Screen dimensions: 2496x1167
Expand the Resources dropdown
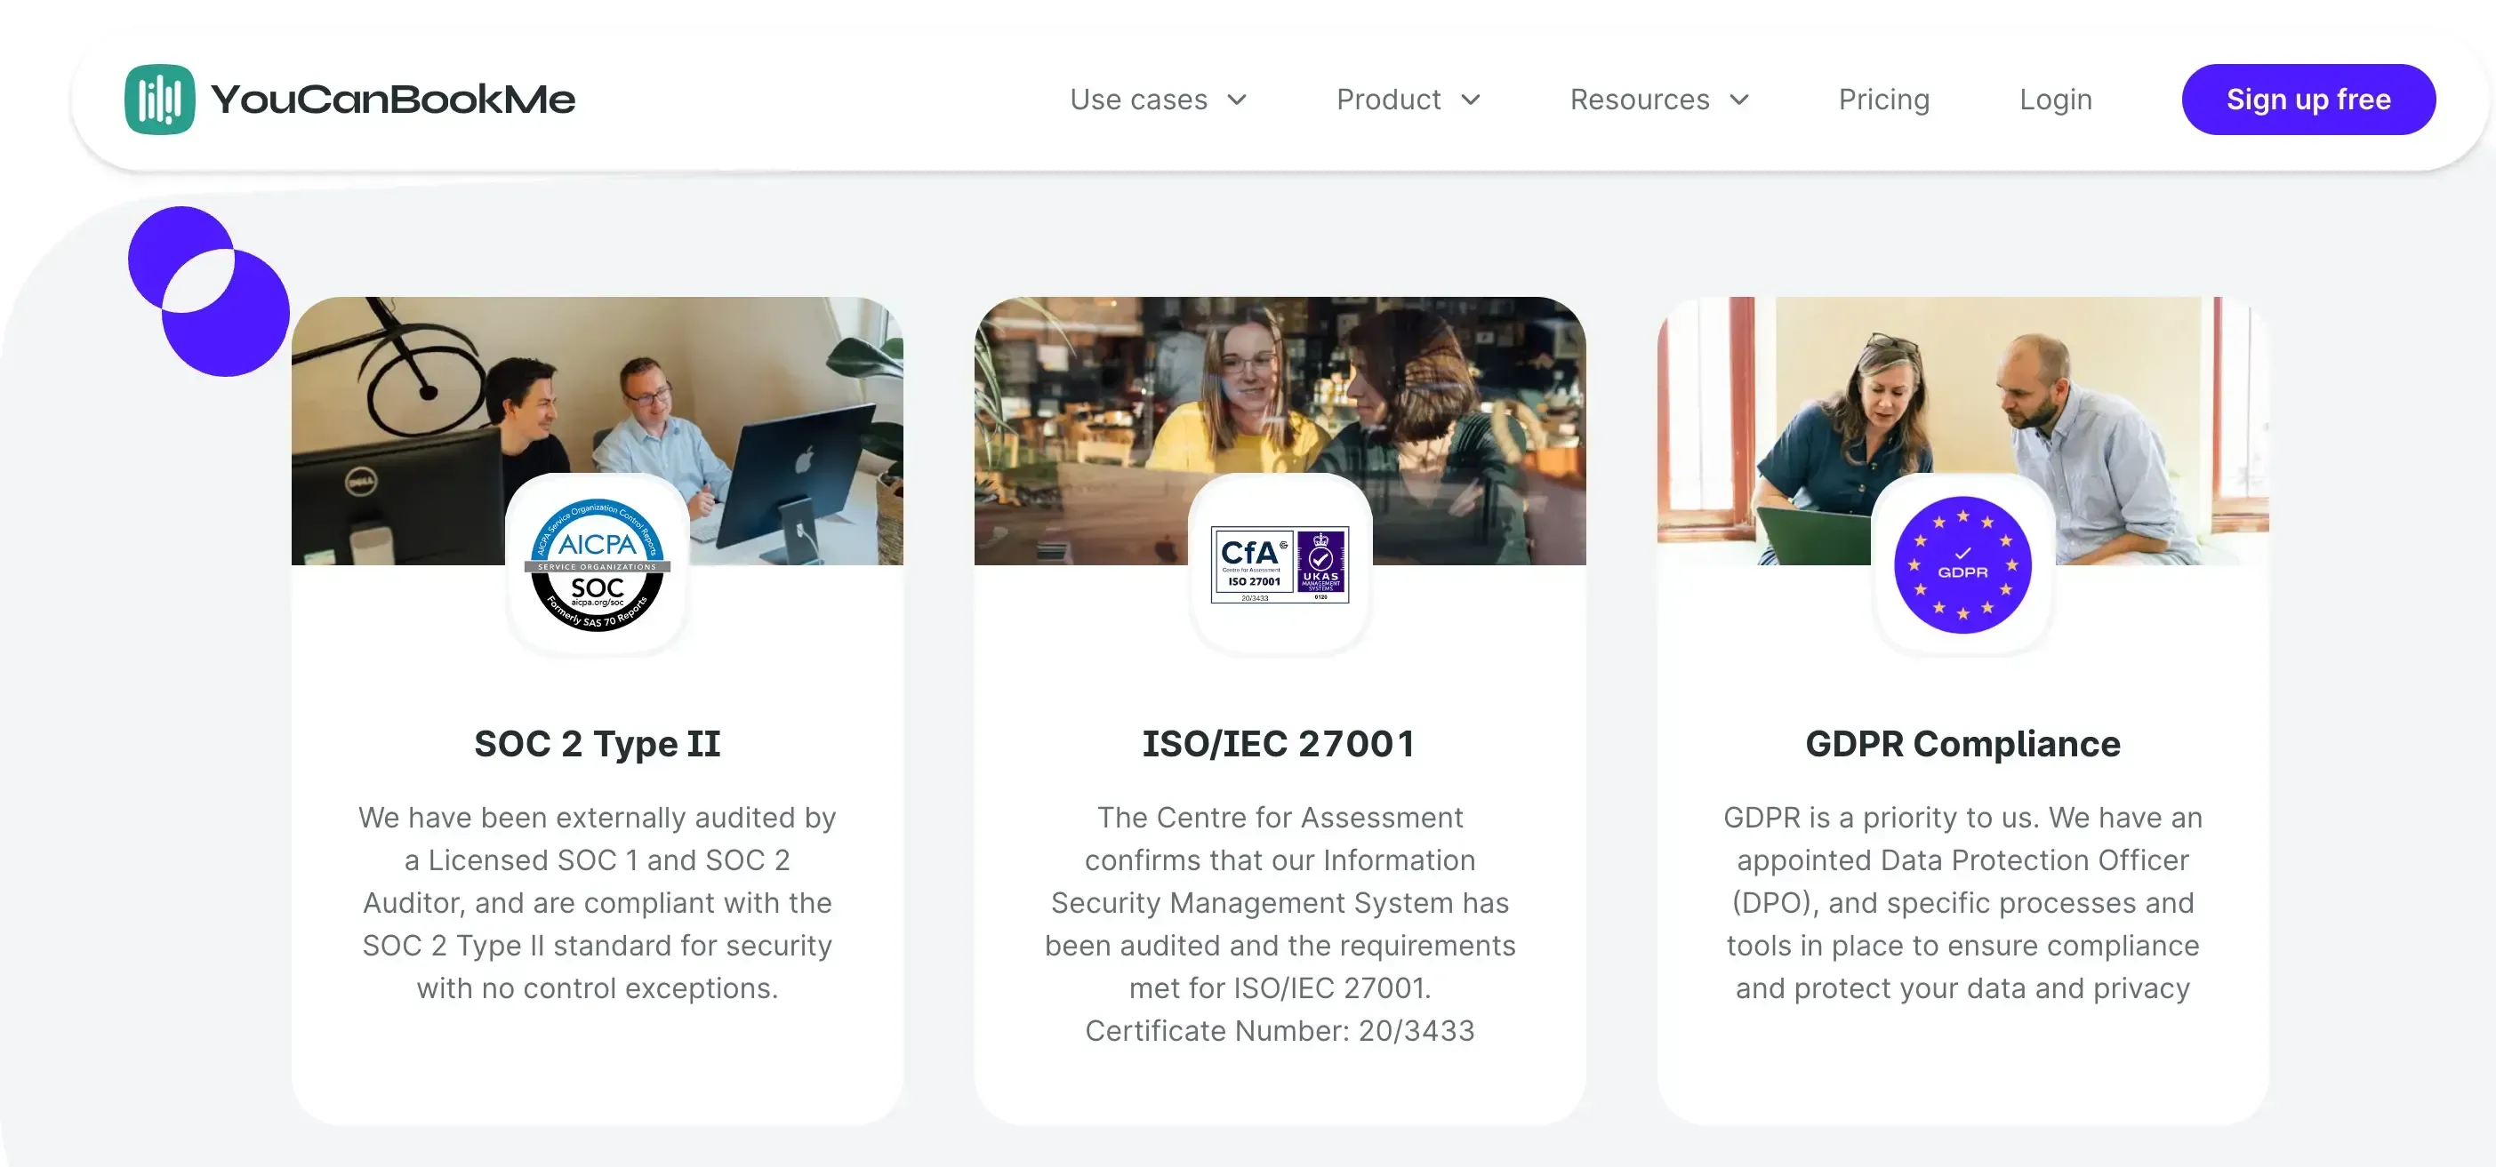pos(1659,99)
